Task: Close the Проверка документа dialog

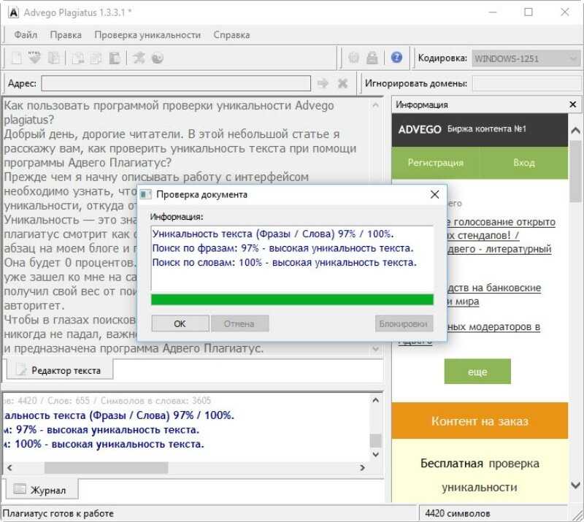Action: pos(434,194)
